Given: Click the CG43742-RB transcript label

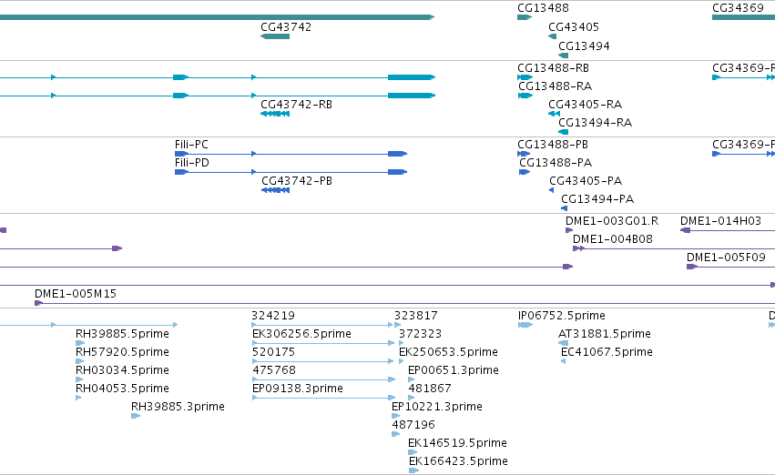Looking at the screenshot, I should [x=297, y=105].
